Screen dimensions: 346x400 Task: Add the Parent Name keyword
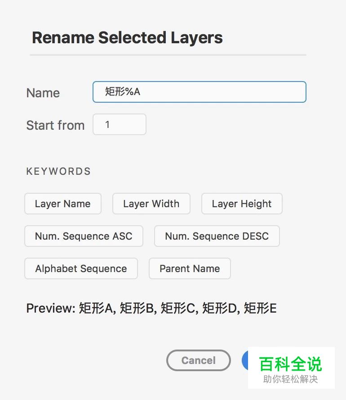tap(190, 268)
